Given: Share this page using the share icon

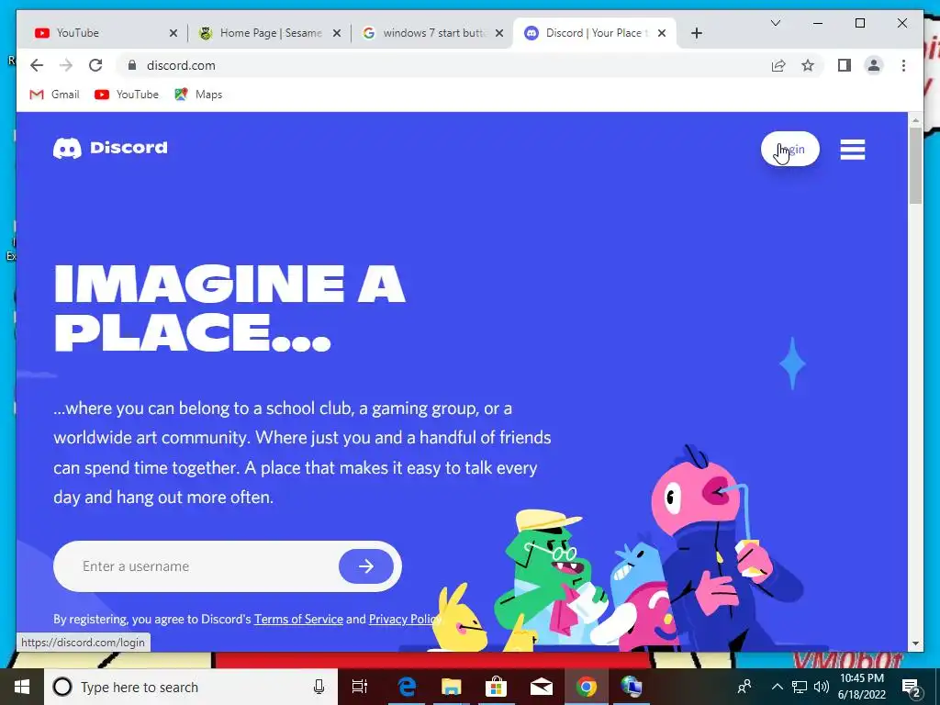Looking at the screenshot, I should pyautogui.click(x=778, y=65).
